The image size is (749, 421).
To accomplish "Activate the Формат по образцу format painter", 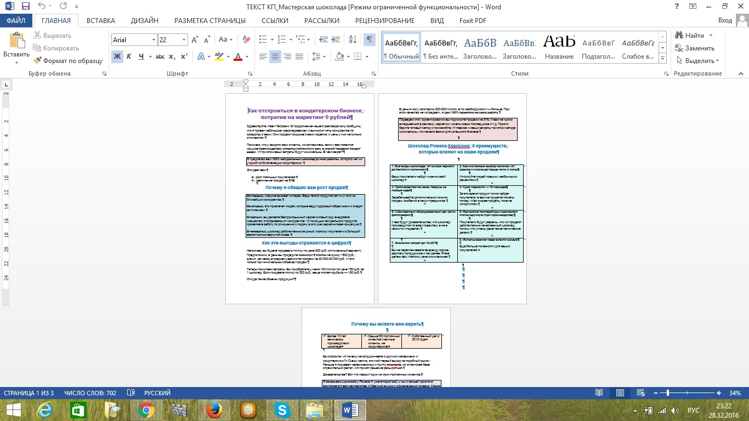I will click(68, 61).
